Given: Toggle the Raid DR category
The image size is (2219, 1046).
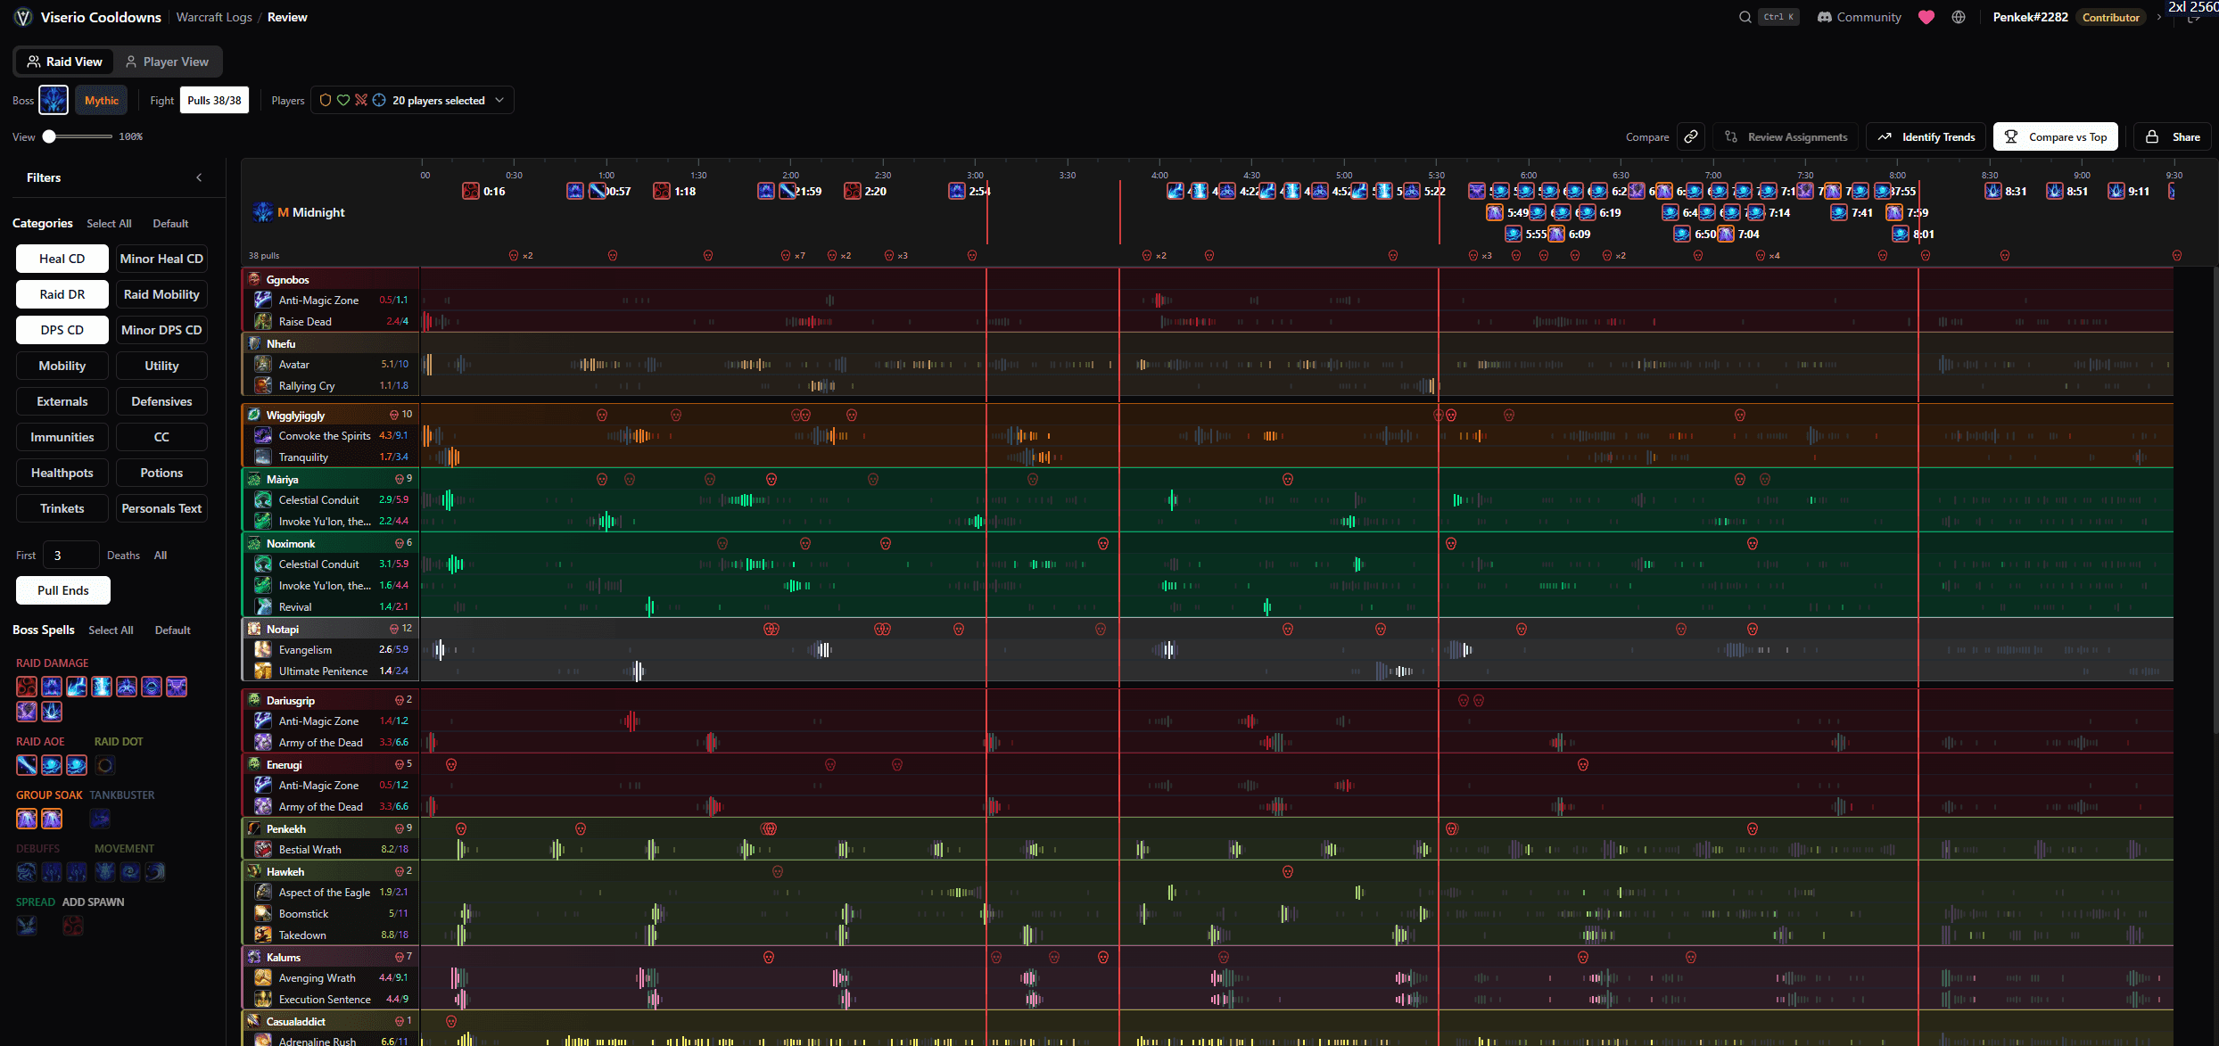Looking at the screenshot, I should (62, 294).
